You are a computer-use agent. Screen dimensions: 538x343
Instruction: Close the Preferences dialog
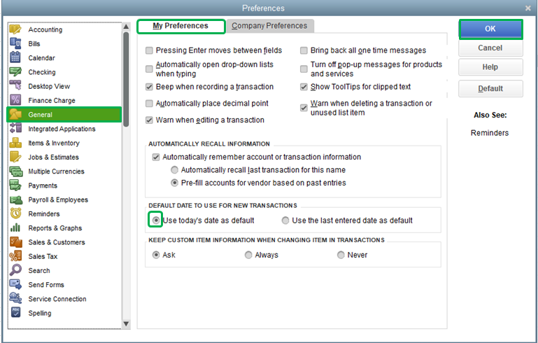[528, 8]
